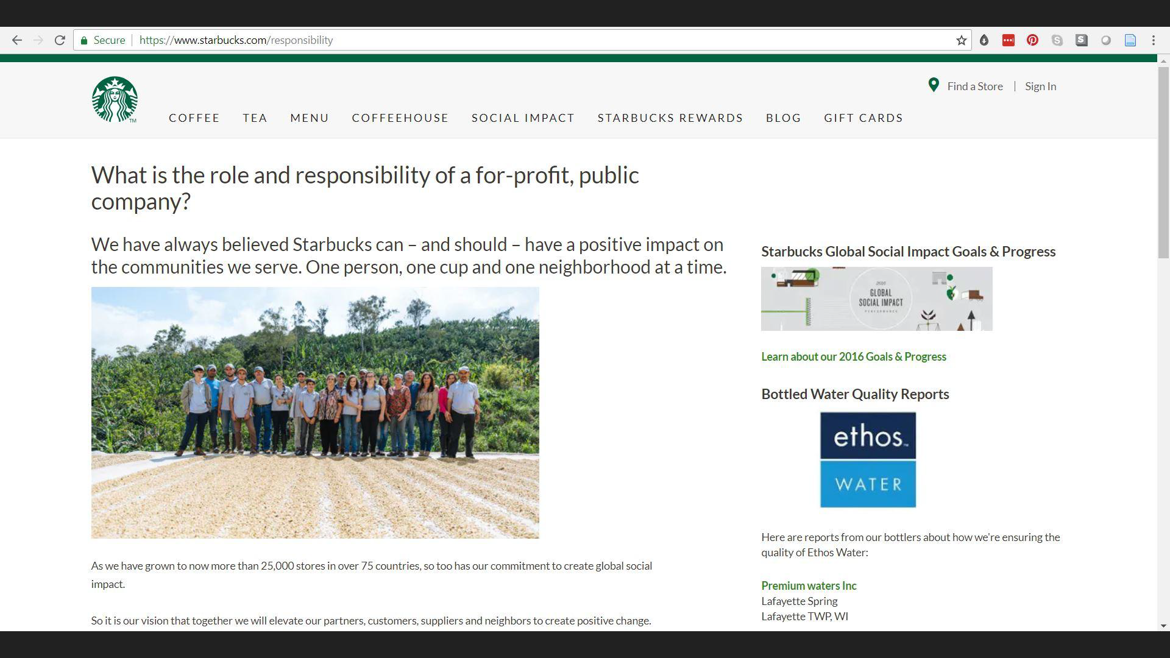Viewport: 1170px width, 658px height.
Task: Click the Sign In link
Action: click(x=1040, y=87)
